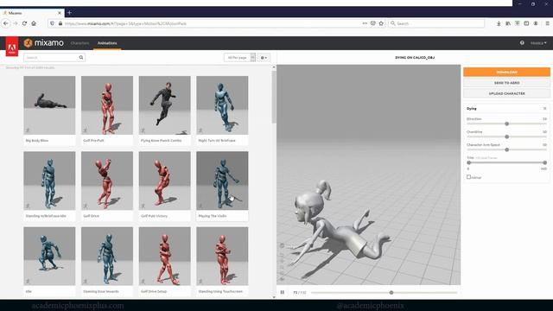Click the Send to Aero button

coord(506,83)
